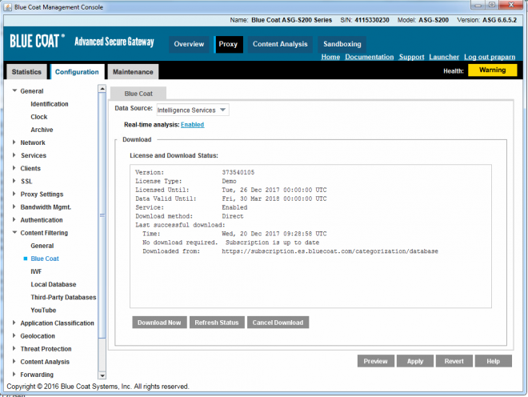
Task: Click the yellow Warning health indicator
Action: (x=492, y=70)
